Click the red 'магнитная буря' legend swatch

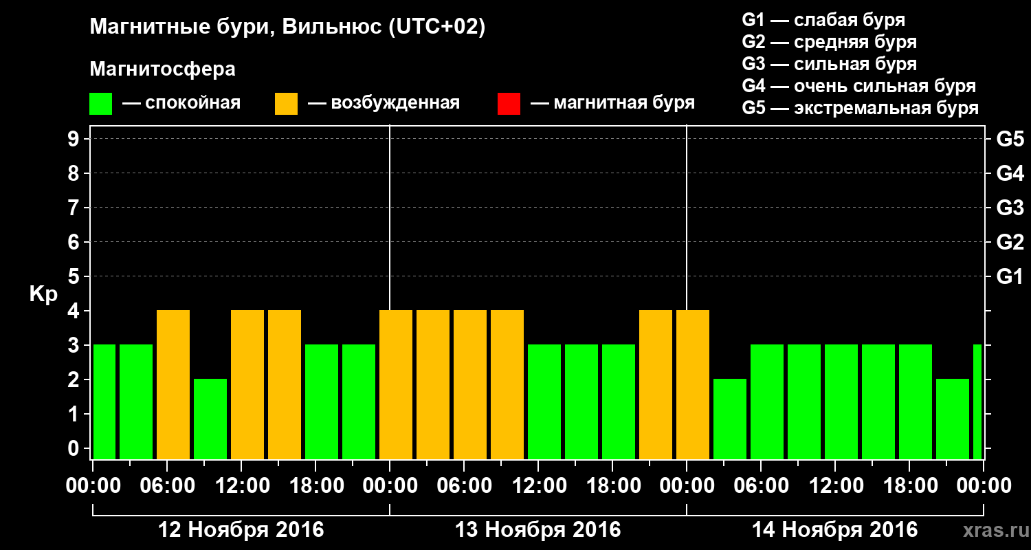pos(509,104)
